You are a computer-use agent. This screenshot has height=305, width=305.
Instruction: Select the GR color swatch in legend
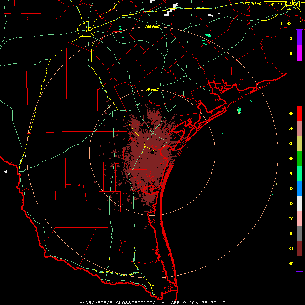click(299, 128)
